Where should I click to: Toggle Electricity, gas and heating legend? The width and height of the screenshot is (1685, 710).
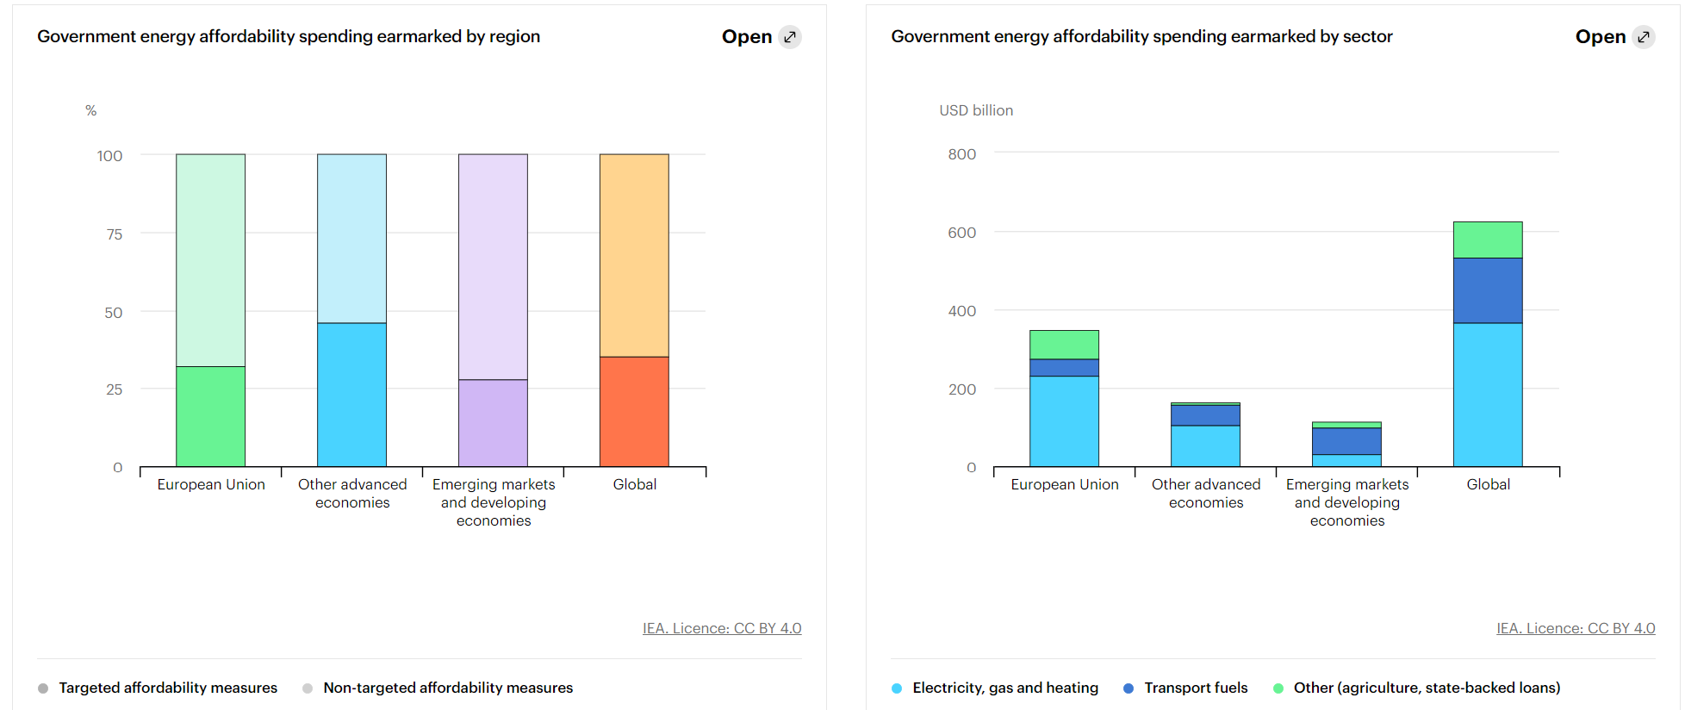(x=1004, y=688)
